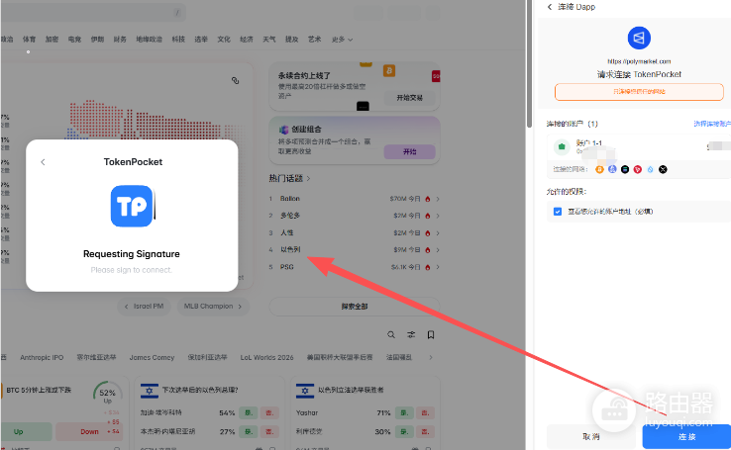The height and width of the screenshot is (450, 731).
Task: Select the LoL Worlds 2026 topic tag
Action: point(266,357)
